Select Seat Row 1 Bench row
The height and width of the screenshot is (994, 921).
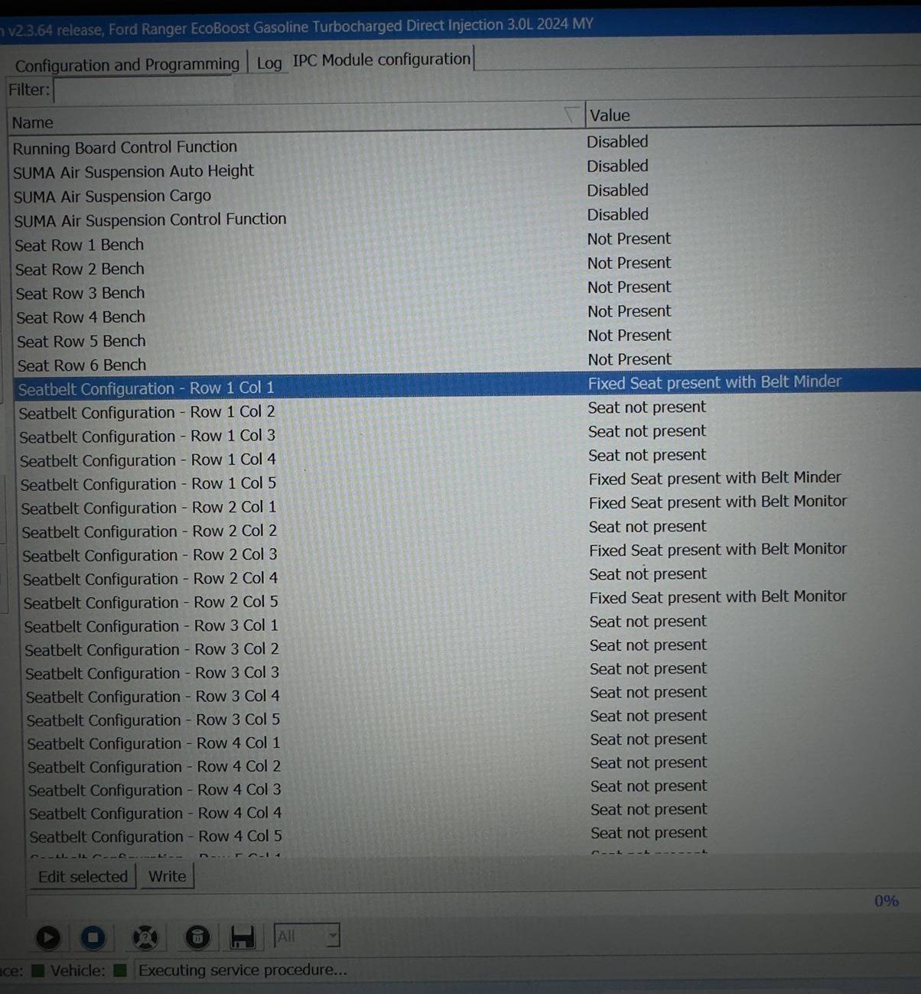(x=467, y=242)
